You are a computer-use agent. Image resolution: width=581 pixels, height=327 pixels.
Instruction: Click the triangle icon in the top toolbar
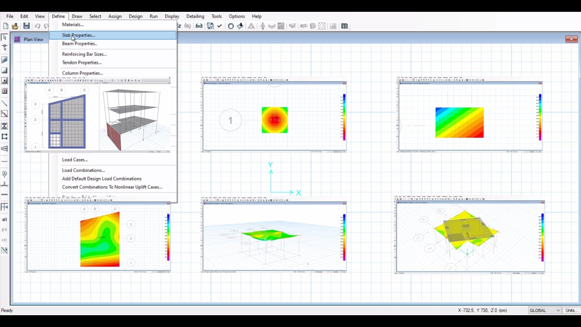coord(251,26)
